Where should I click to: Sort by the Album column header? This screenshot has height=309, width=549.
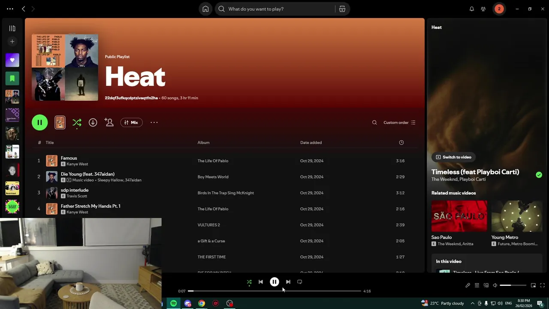[203, 142]
